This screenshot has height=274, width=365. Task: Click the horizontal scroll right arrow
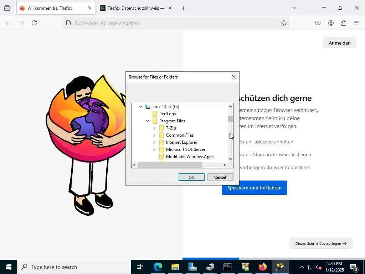coord(225,165)
